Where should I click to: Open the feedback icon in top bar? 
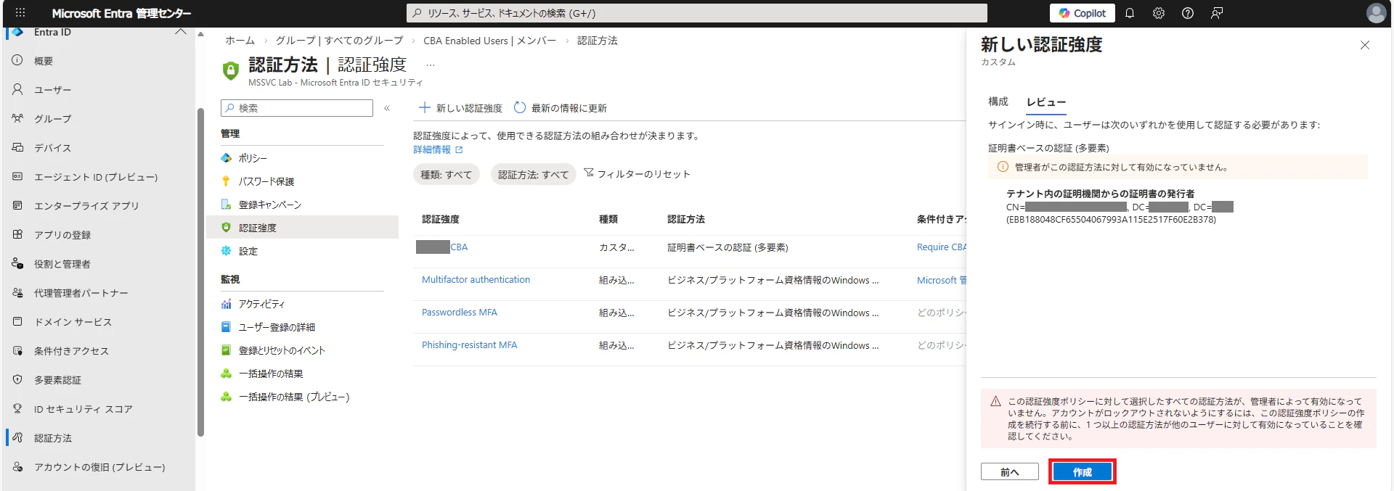(1217, 13)
